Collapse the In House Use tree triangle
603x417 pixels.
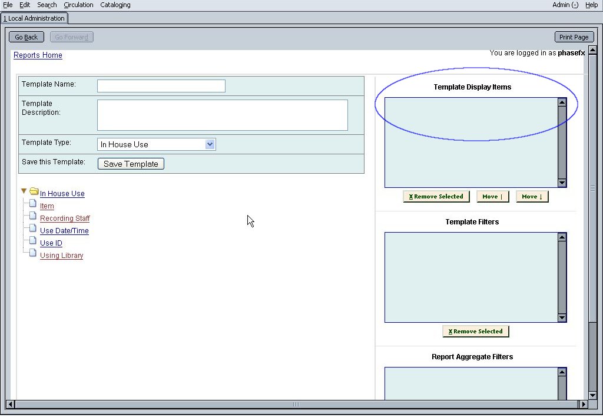[24, 191]
